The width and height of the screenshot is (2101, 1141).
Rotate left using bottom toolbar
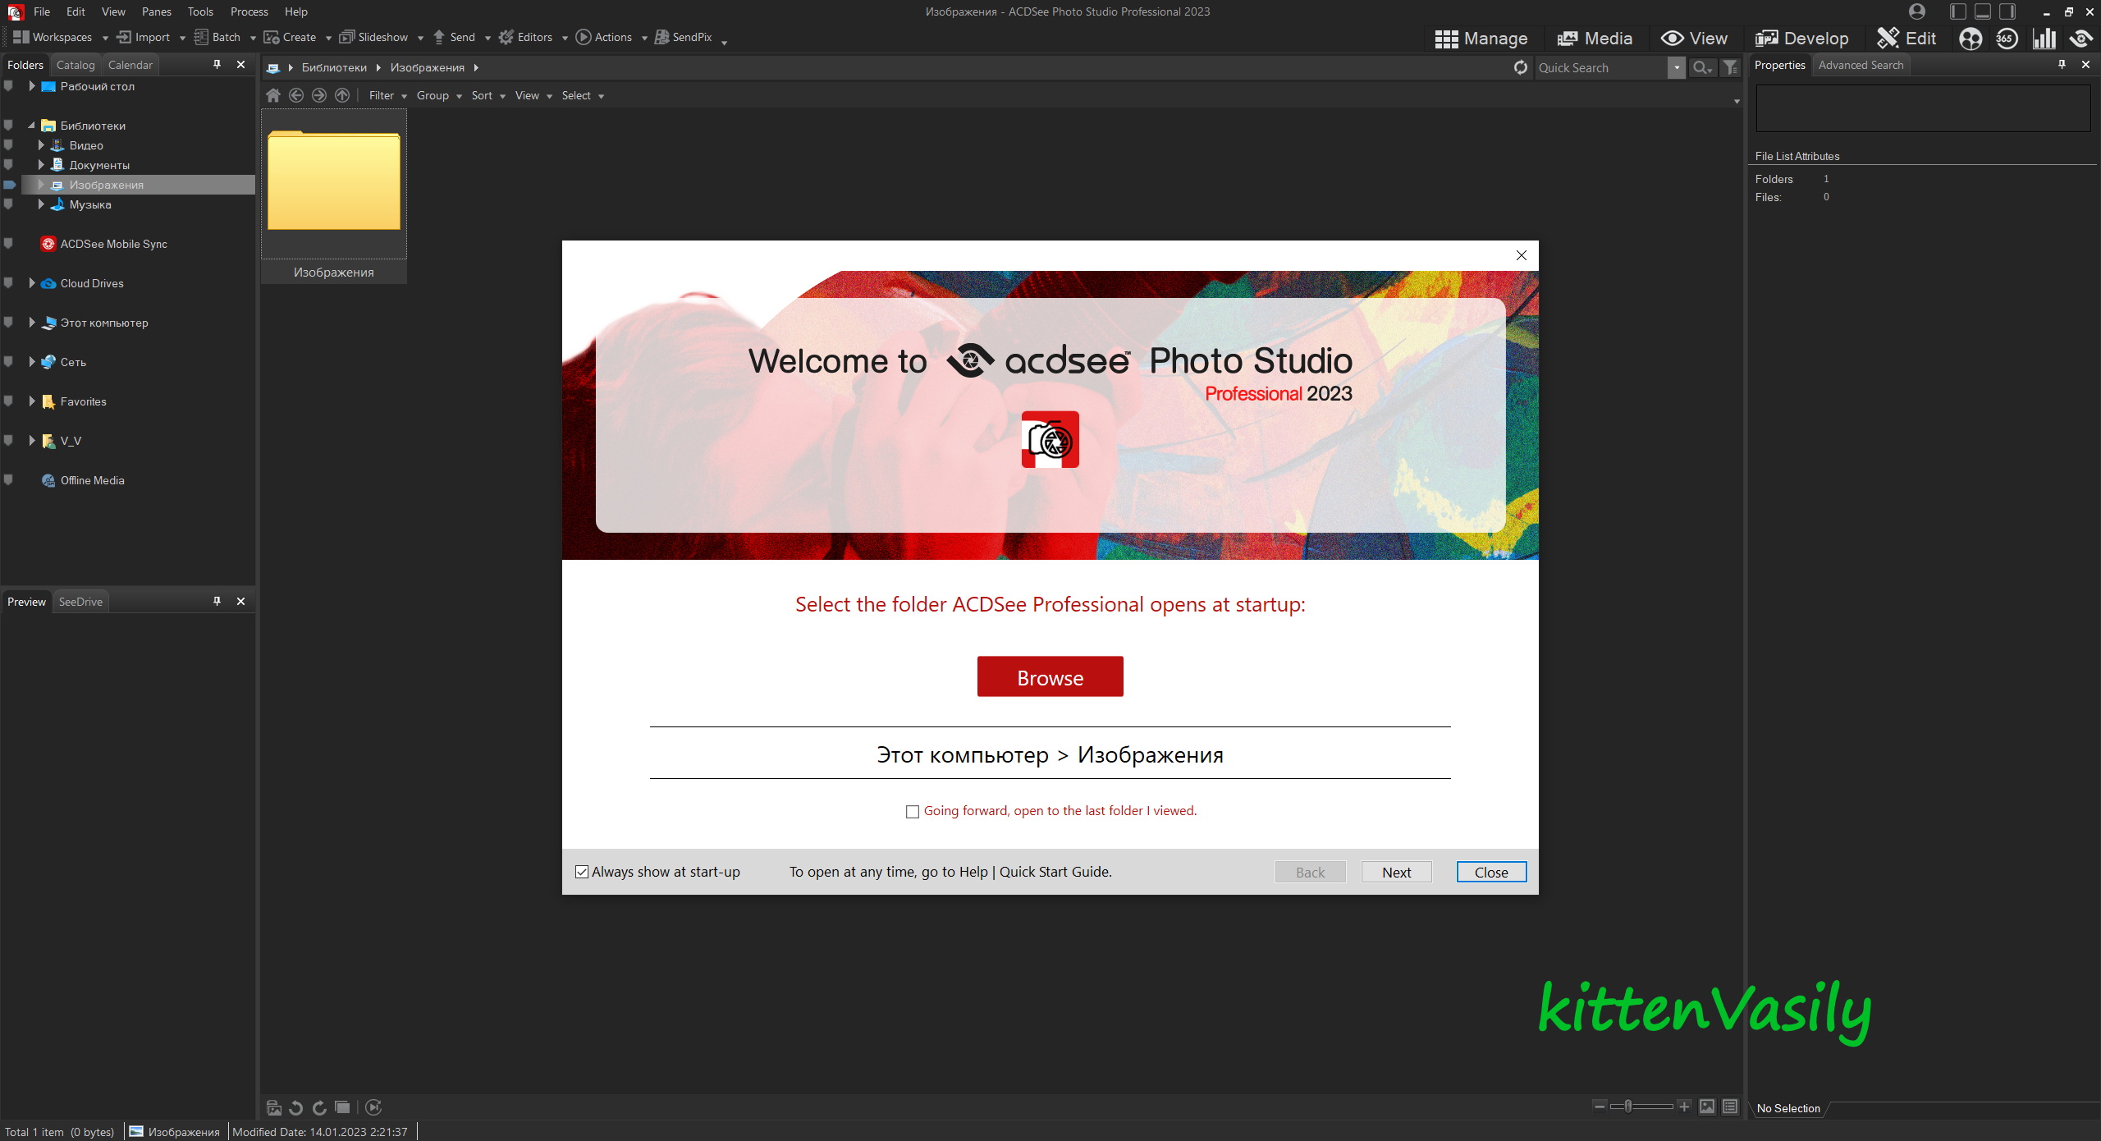[296, 1107]
